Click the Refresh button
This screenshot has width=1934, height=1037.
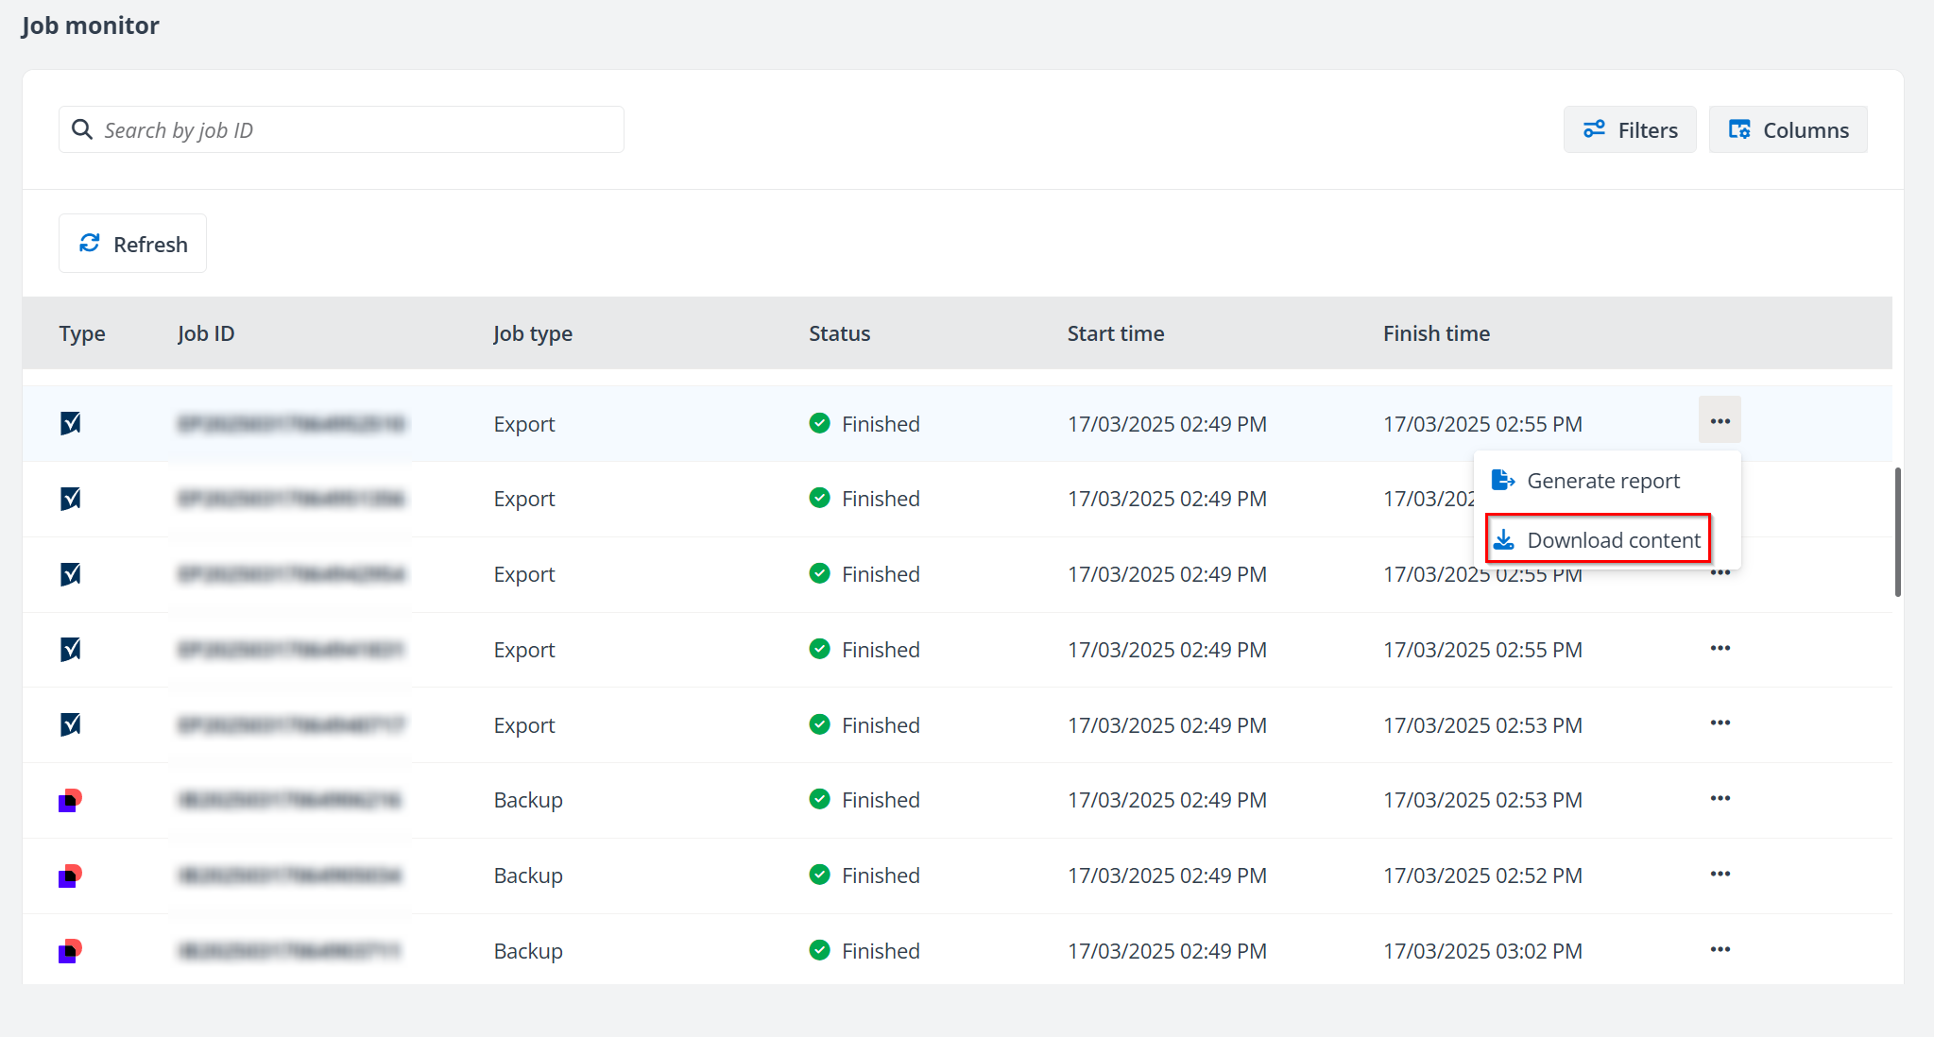[132, 244]
